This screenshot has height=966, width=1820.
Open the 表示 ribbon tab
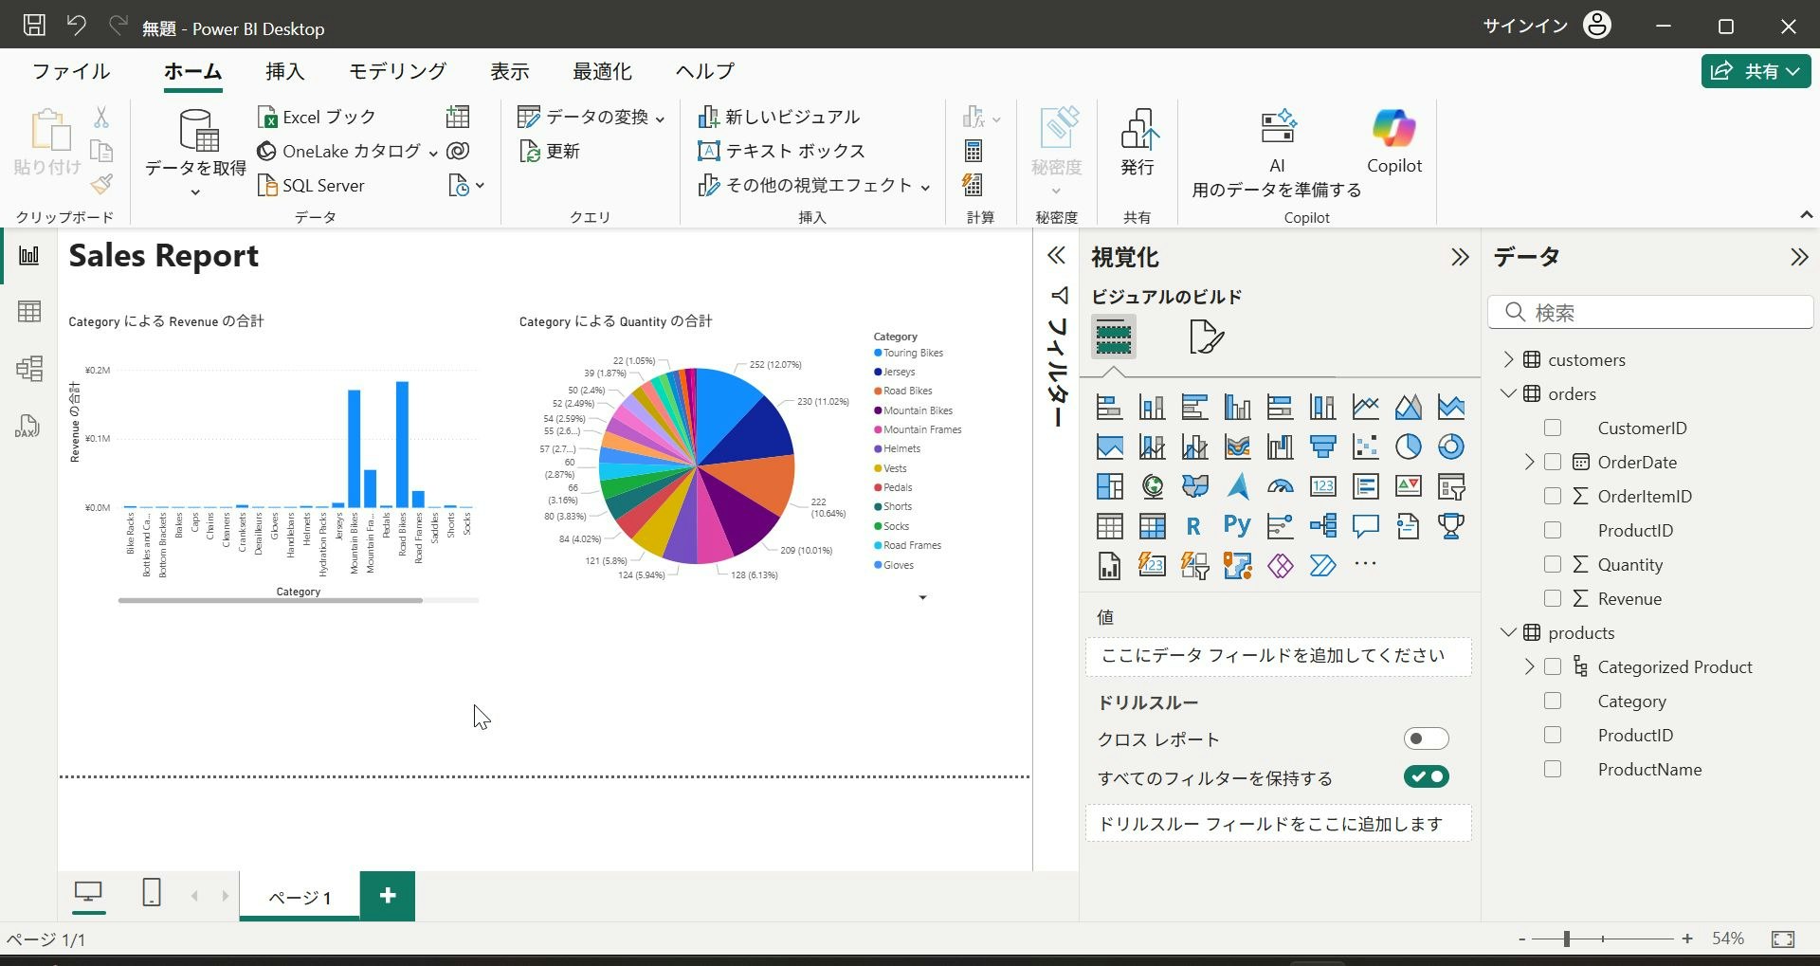[x=509, y=71]
